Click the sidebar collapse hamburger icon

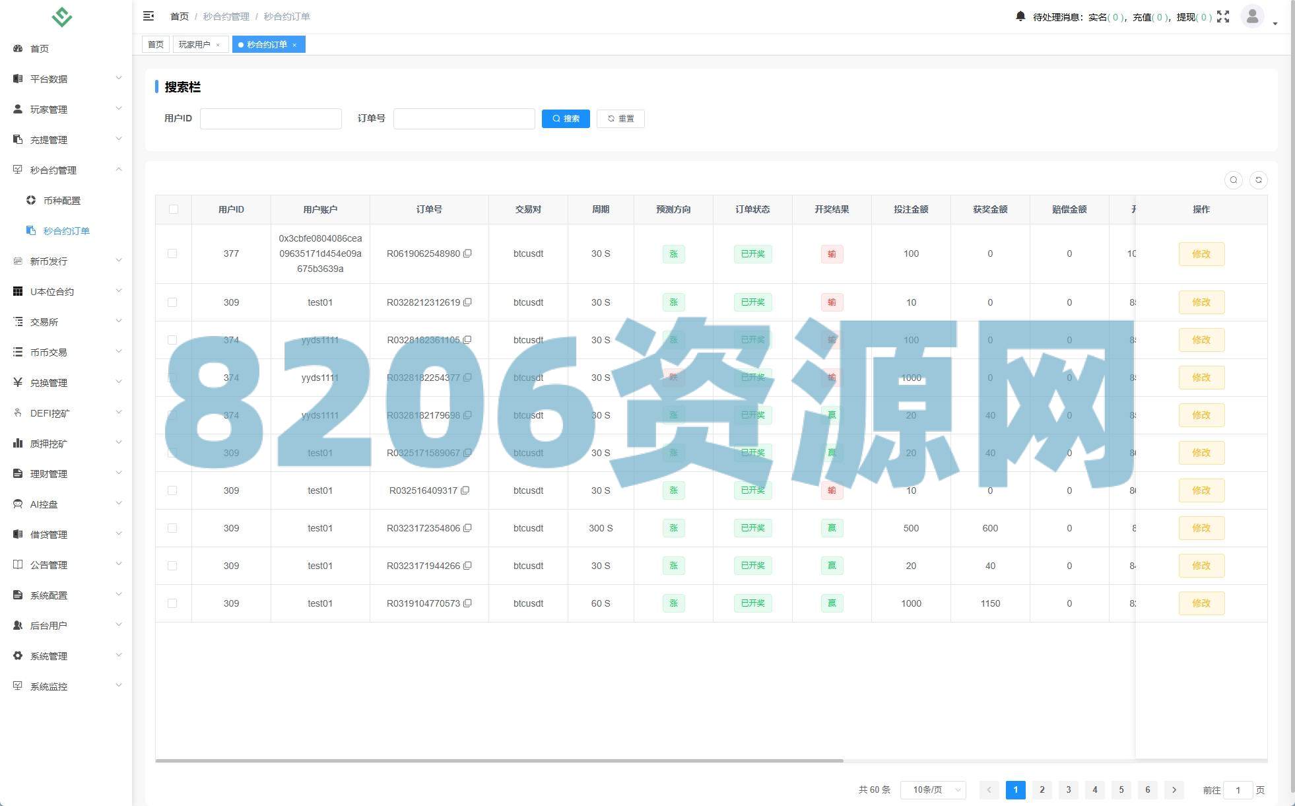point(149,16)
